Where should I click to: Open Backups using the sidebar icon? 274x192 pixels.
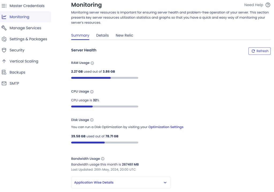[x=4, y=72]
